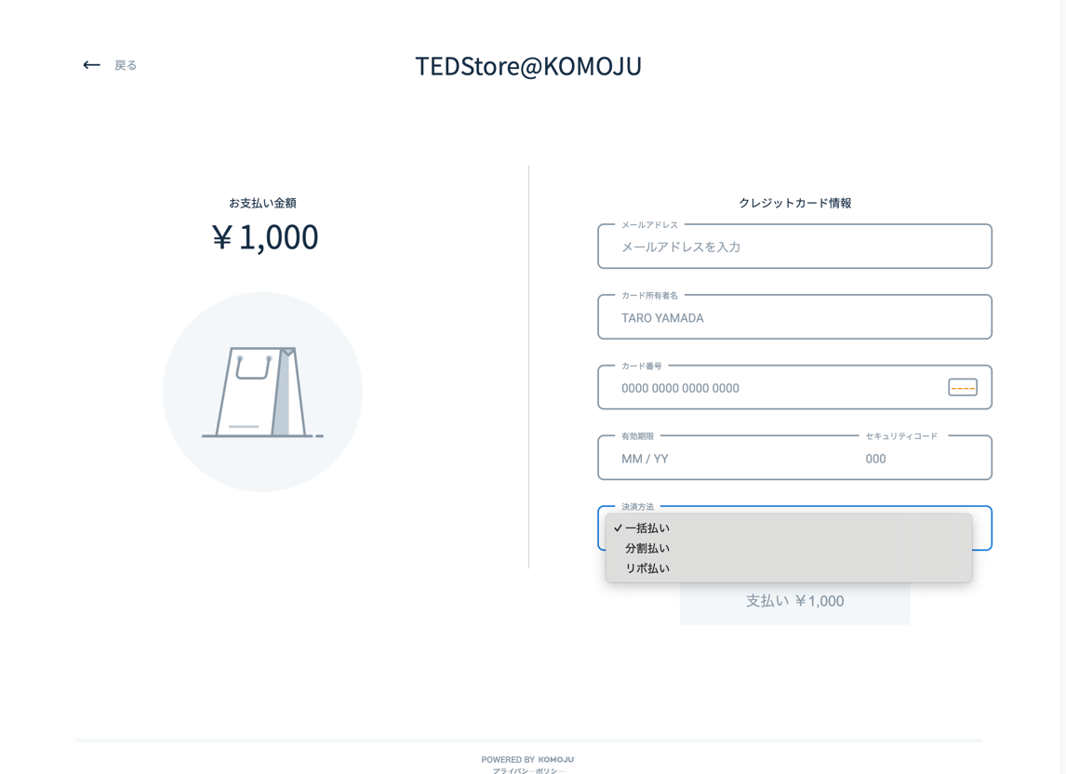Focus the メールアドレス email input field
The image size is (1066, 774).
[794, 247]
